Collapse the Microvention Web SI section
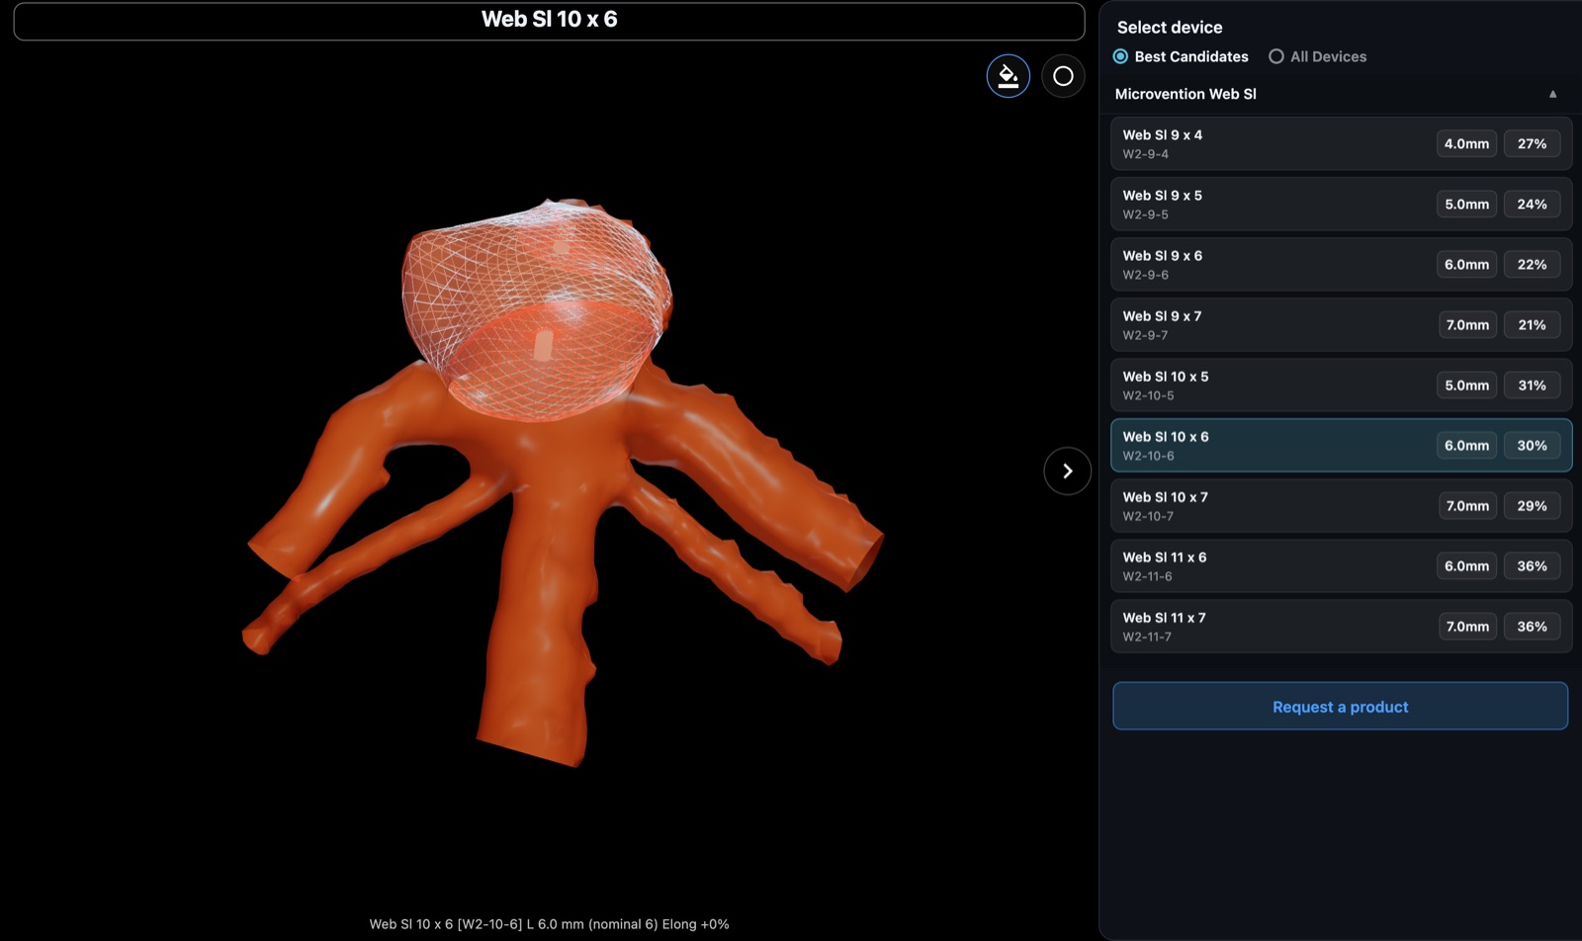 [1552, 94]
